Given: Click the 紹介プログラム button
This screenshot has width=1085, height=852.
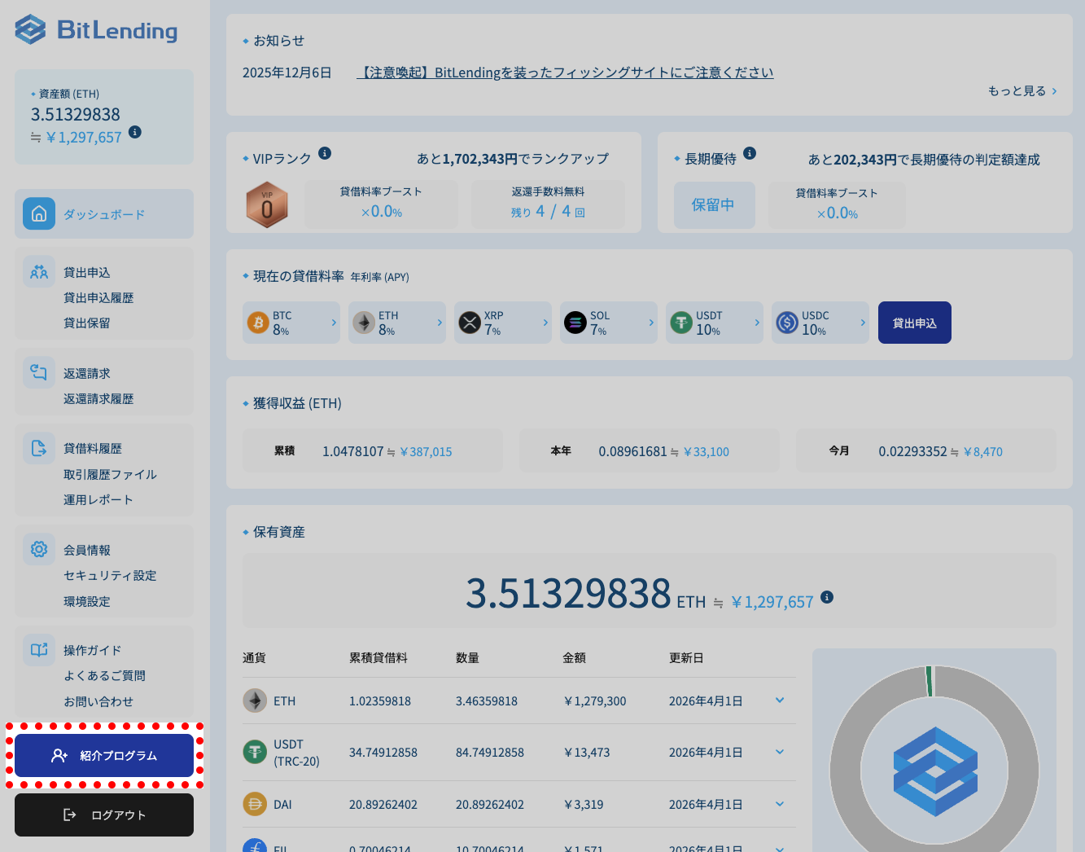Looking at the screenshot, I should [x=104, y=755].
